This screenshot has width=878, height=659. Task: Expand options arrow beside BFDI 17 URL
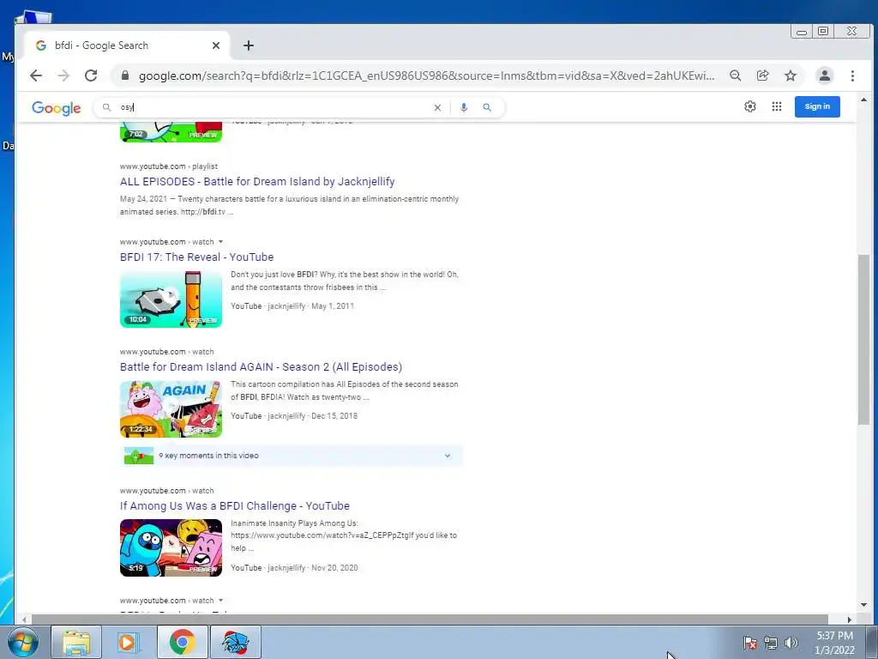tap(220, 241)
